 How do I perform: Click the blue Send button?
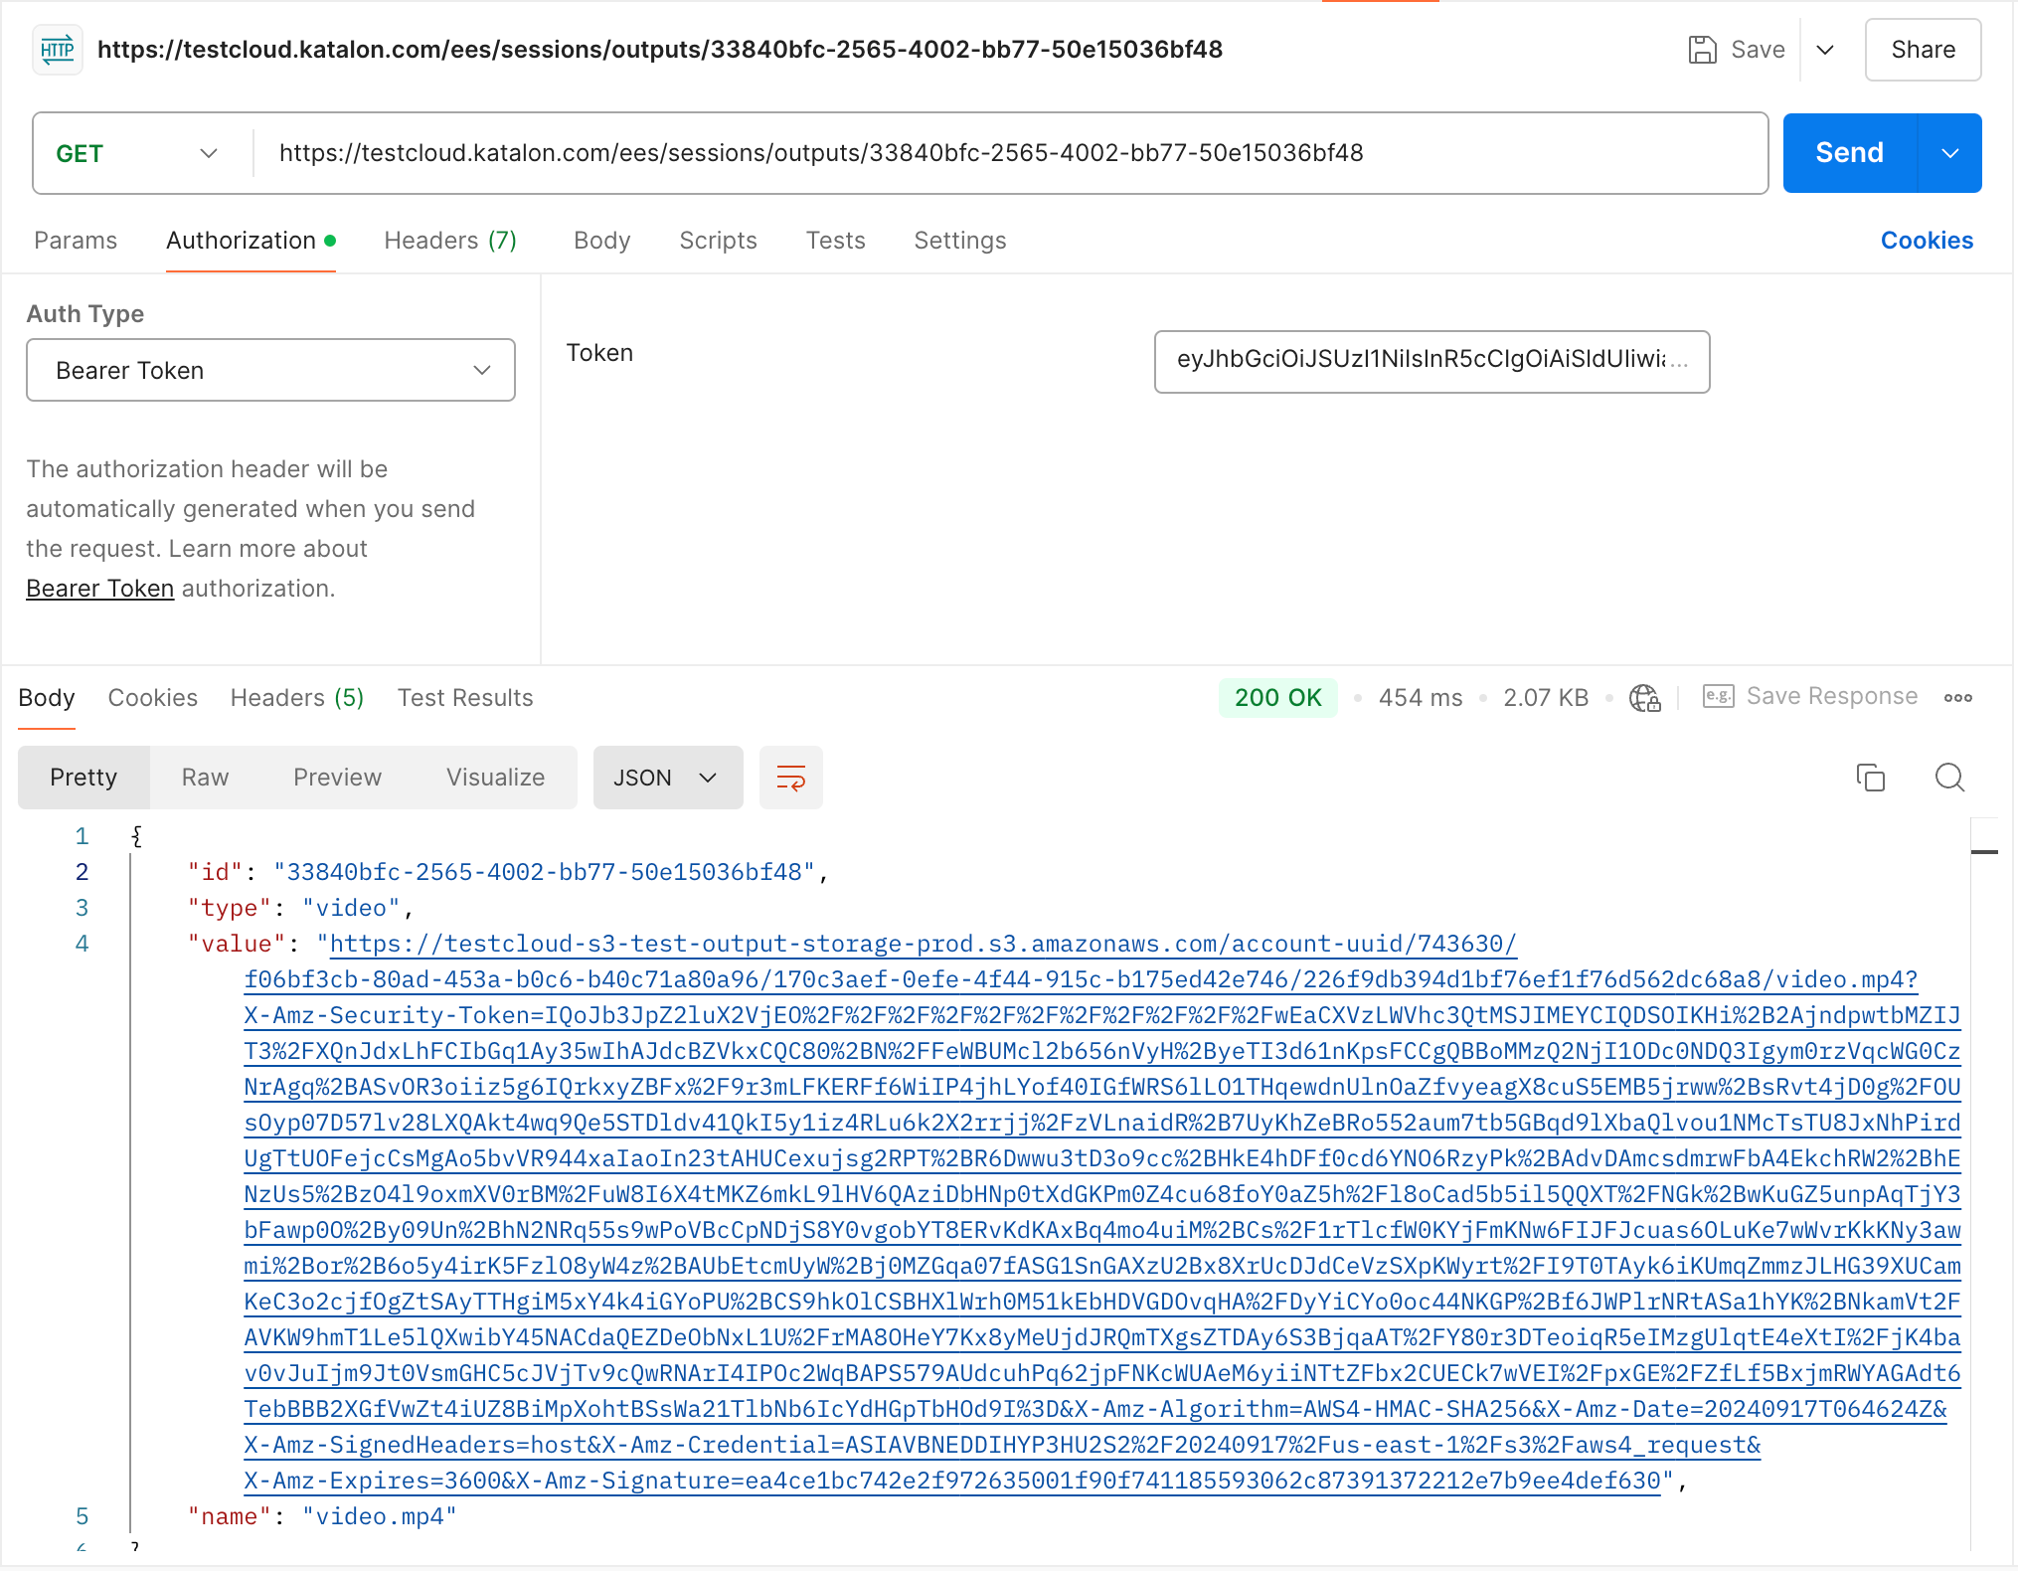(x=1848, y=153)
